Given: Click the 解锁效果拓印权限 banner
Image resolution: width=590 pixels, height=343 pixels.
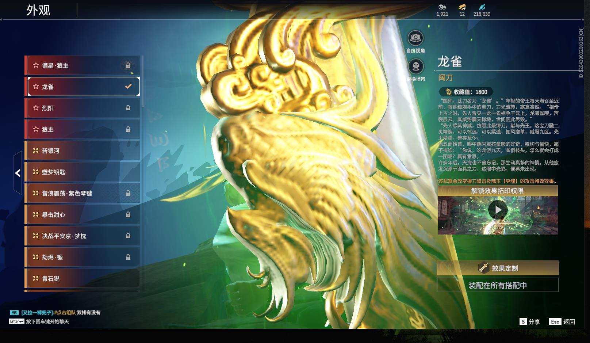Looking at the screenshot, I should click(498, 191).
